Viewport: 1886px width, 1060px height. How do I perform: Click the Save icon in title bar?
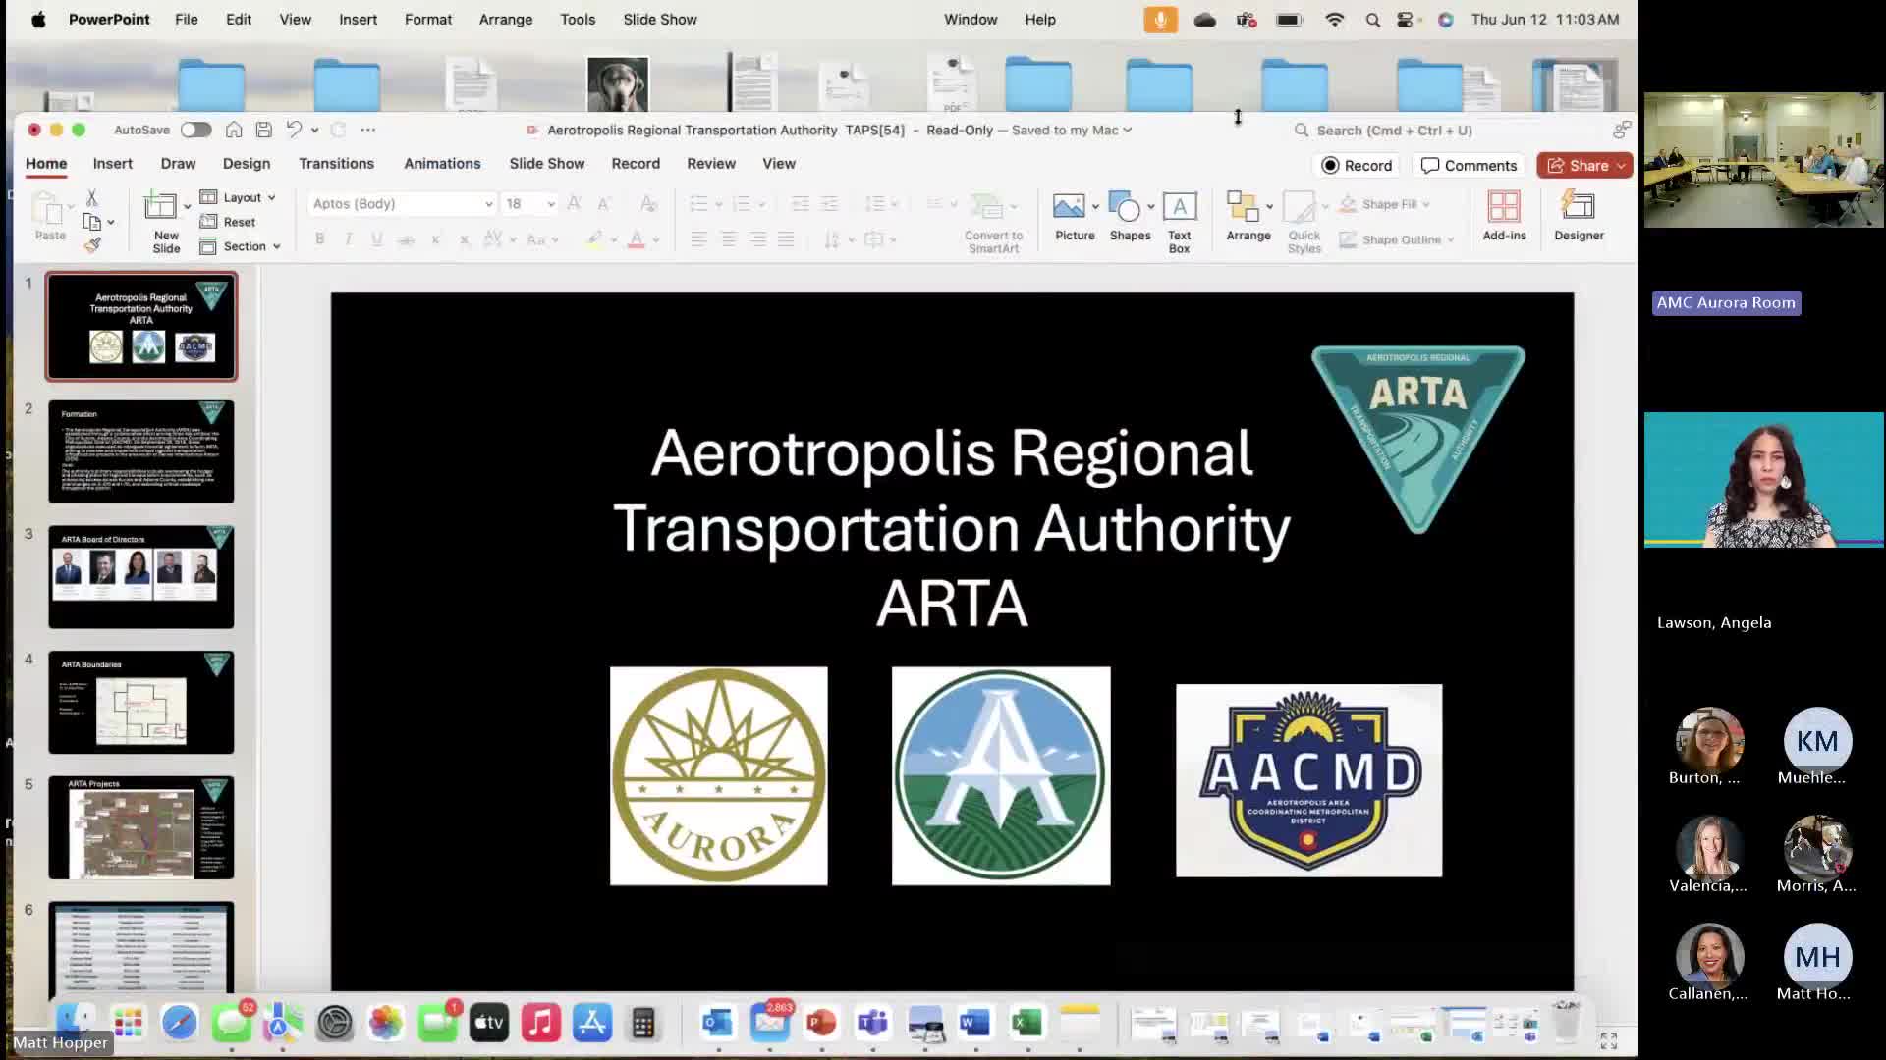[263, 130]
